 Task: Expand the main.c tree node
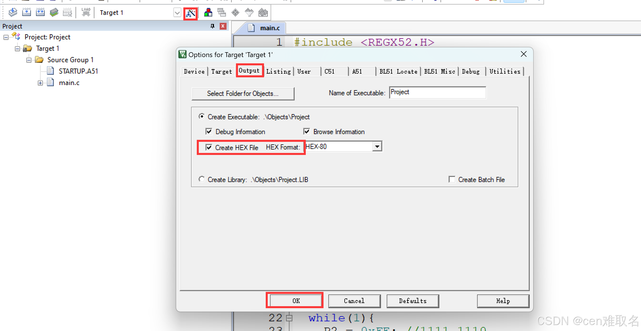coord(40,83)
